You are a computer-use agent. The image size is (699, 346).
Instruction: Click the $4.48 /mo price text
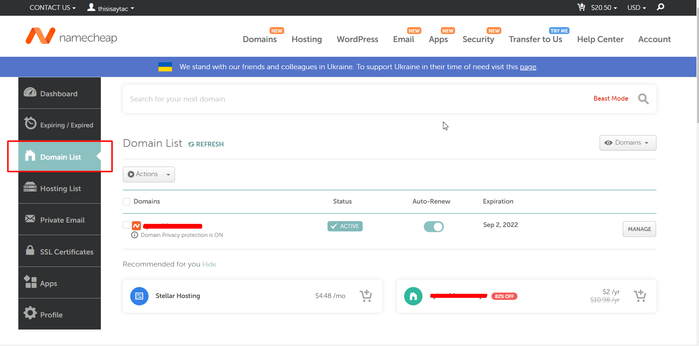[x=330, y=296]
